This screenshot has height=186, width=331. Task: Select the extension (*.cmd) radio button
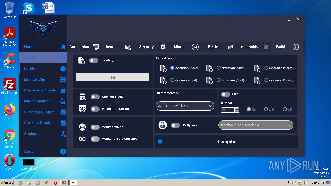(266, 80)
